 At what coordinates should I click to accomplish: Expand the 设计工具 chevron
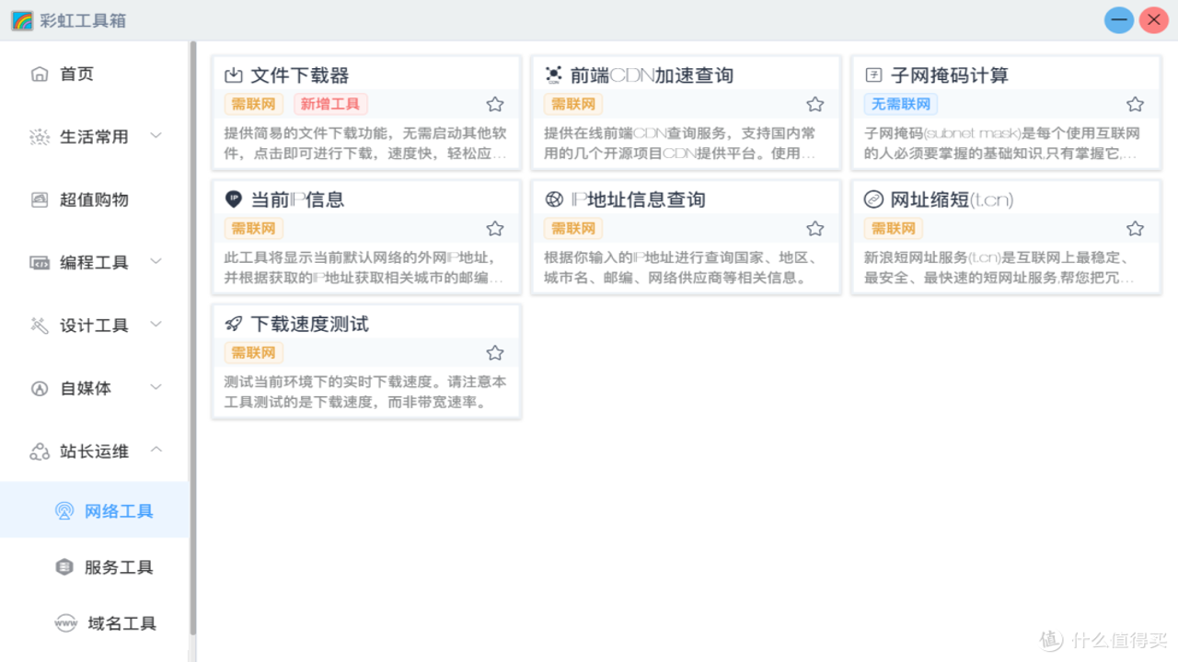(156, 325)
